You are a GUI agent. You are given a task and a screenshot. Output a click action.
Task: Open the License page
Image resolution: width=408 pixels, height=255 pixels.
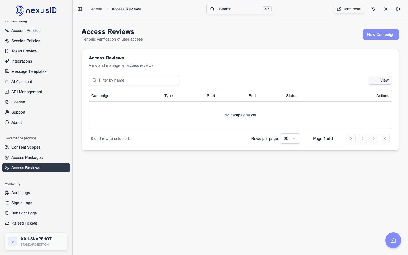click(x=36, y=102)
